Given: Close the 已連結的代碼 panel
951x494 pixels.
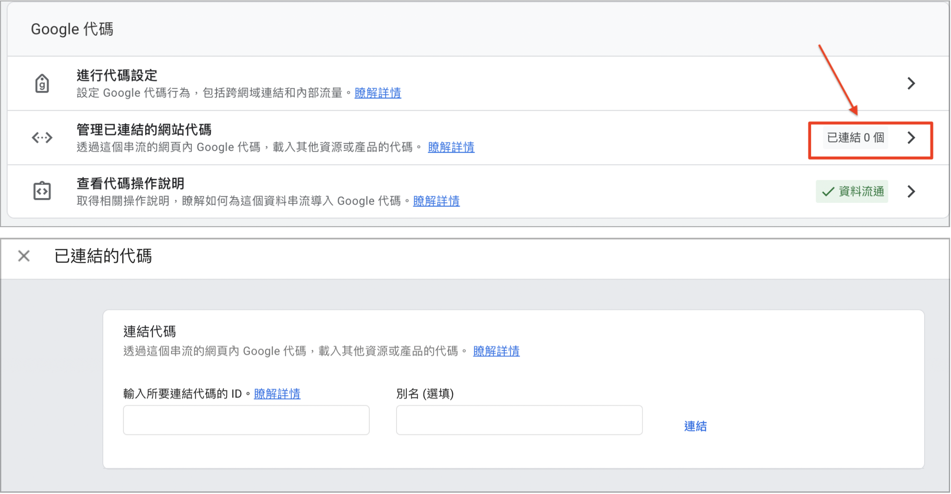Looking at the screenshot, I should coord(24,256).
